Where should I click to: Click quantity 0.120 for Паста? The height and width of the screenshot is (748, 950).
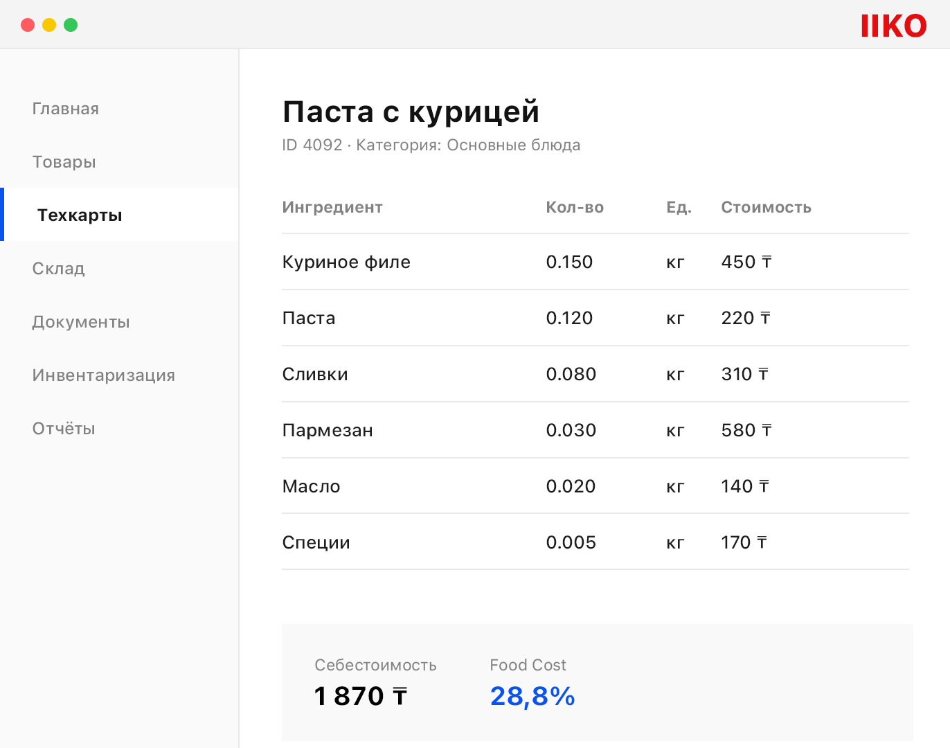569,318
